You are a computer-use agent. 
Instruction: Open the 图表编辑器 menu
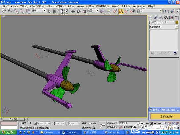point(103,6)
